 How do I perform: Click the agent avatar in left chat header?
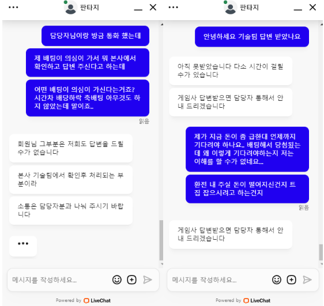tap(70, 7)
